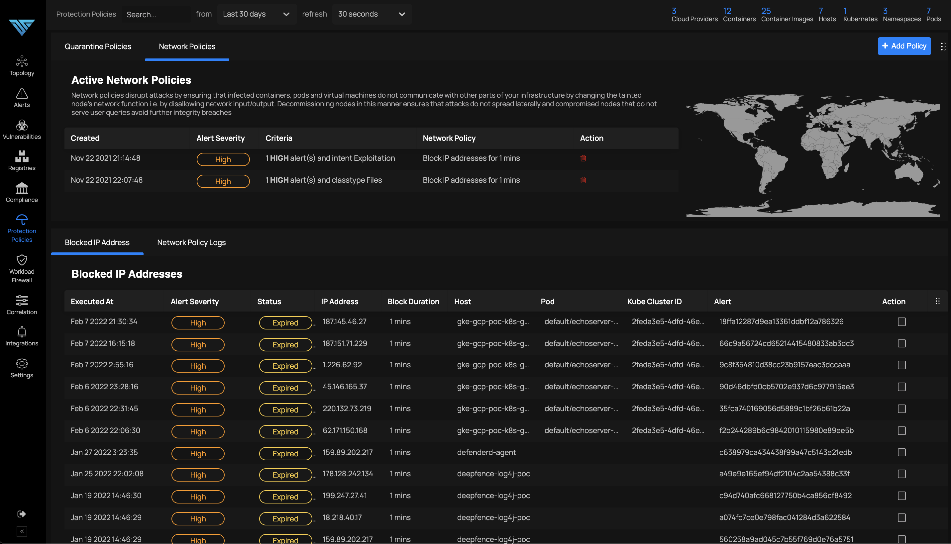Click Add Policy button

(x=904, y=46)
